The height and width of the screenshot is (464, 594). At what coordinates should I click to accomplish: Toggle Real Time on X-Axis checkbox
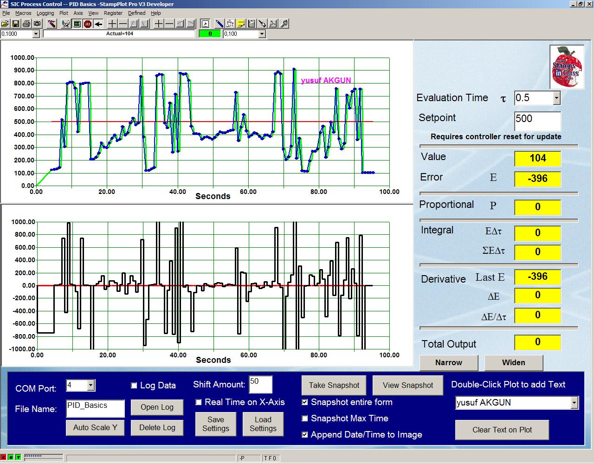point(199,402)
